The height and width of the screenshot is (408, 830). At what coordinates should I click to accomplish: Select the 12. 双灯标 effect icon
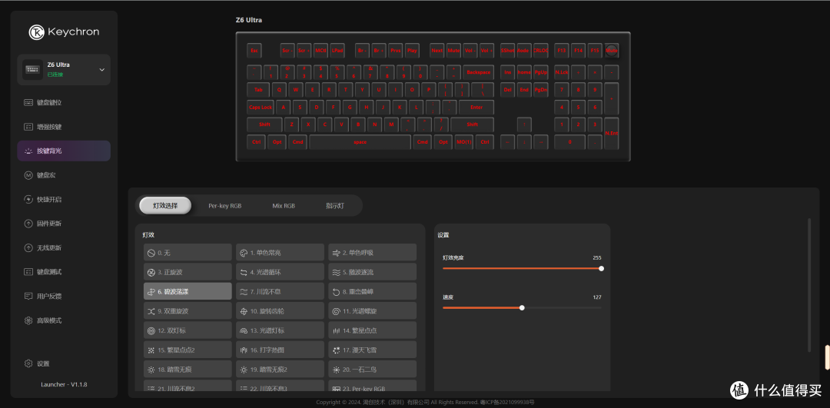tap(151, 330)
